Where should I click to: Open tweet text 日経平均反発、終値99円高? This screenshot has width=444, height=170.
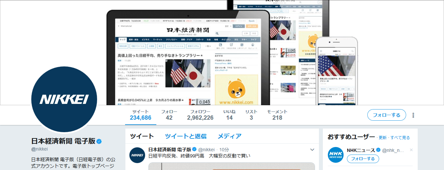pyautogui.click(x=199, y=156)
